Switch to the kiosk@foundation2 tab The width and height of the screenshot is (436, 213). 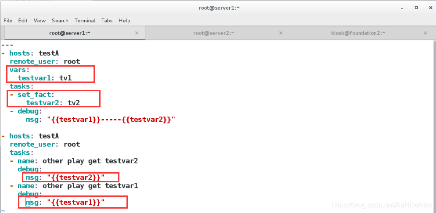click(x=358, y=33)
